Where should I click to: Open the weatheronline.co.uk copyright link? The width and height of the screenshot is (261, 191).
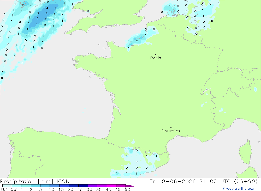click(x=239, y=189)
